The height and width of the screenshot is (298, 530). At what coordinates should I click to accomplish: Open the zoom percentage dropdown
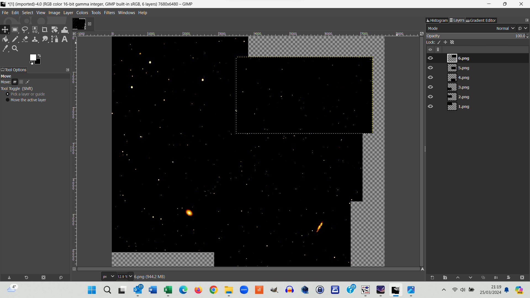point(131,276)
